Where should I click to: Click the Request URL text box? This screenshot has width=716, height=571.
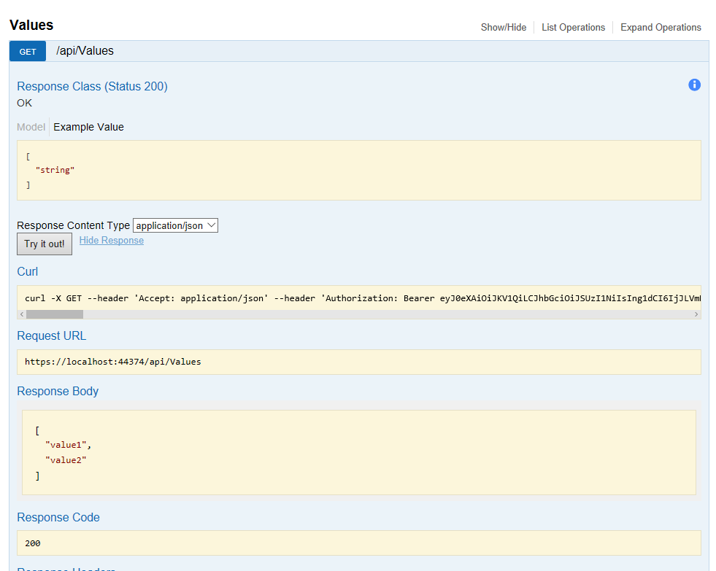coord(358,362)
